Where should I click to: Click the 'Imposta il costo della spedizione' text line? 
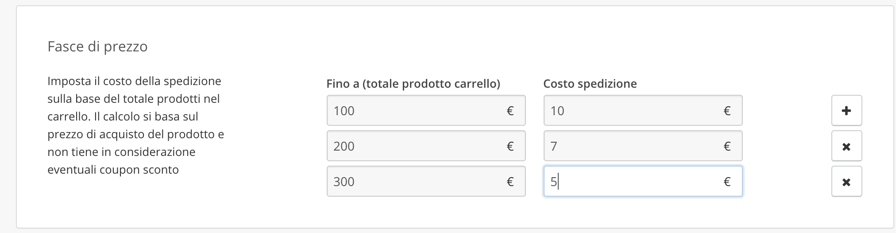(134, 81)
